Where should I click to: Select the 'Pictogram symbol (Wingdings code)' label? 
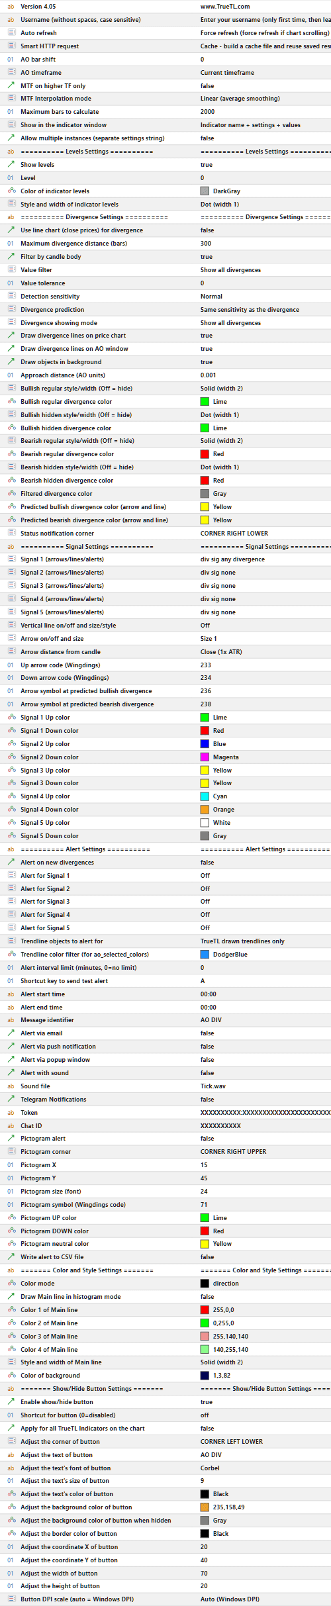point(73,1205)
